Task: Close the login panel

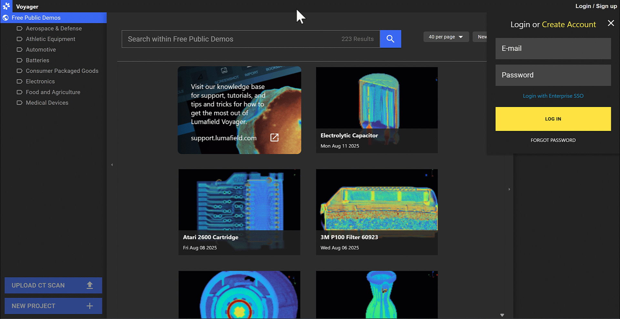Action: click(611, 23)
